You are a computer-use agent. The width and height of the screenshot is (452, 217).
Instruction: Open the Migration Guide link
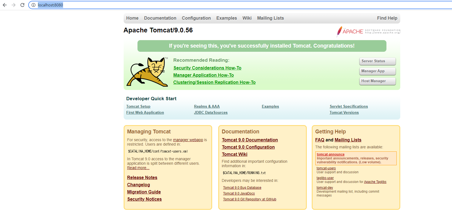point(144,192)
